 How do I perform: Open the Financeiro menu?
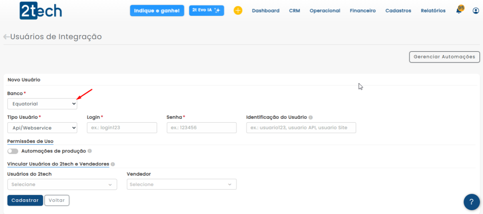pos(362,11)
